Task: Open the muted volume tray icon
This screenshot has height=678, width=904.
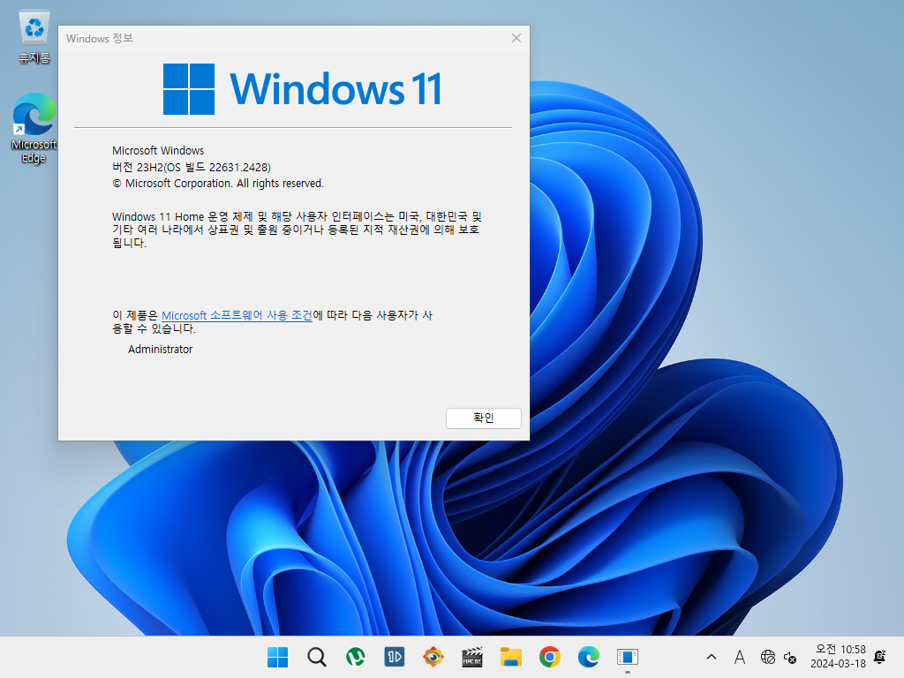Action: (x=790, y=657)
